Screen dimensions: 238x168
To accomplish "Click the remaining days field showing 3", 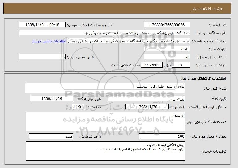I will (181, 65).
